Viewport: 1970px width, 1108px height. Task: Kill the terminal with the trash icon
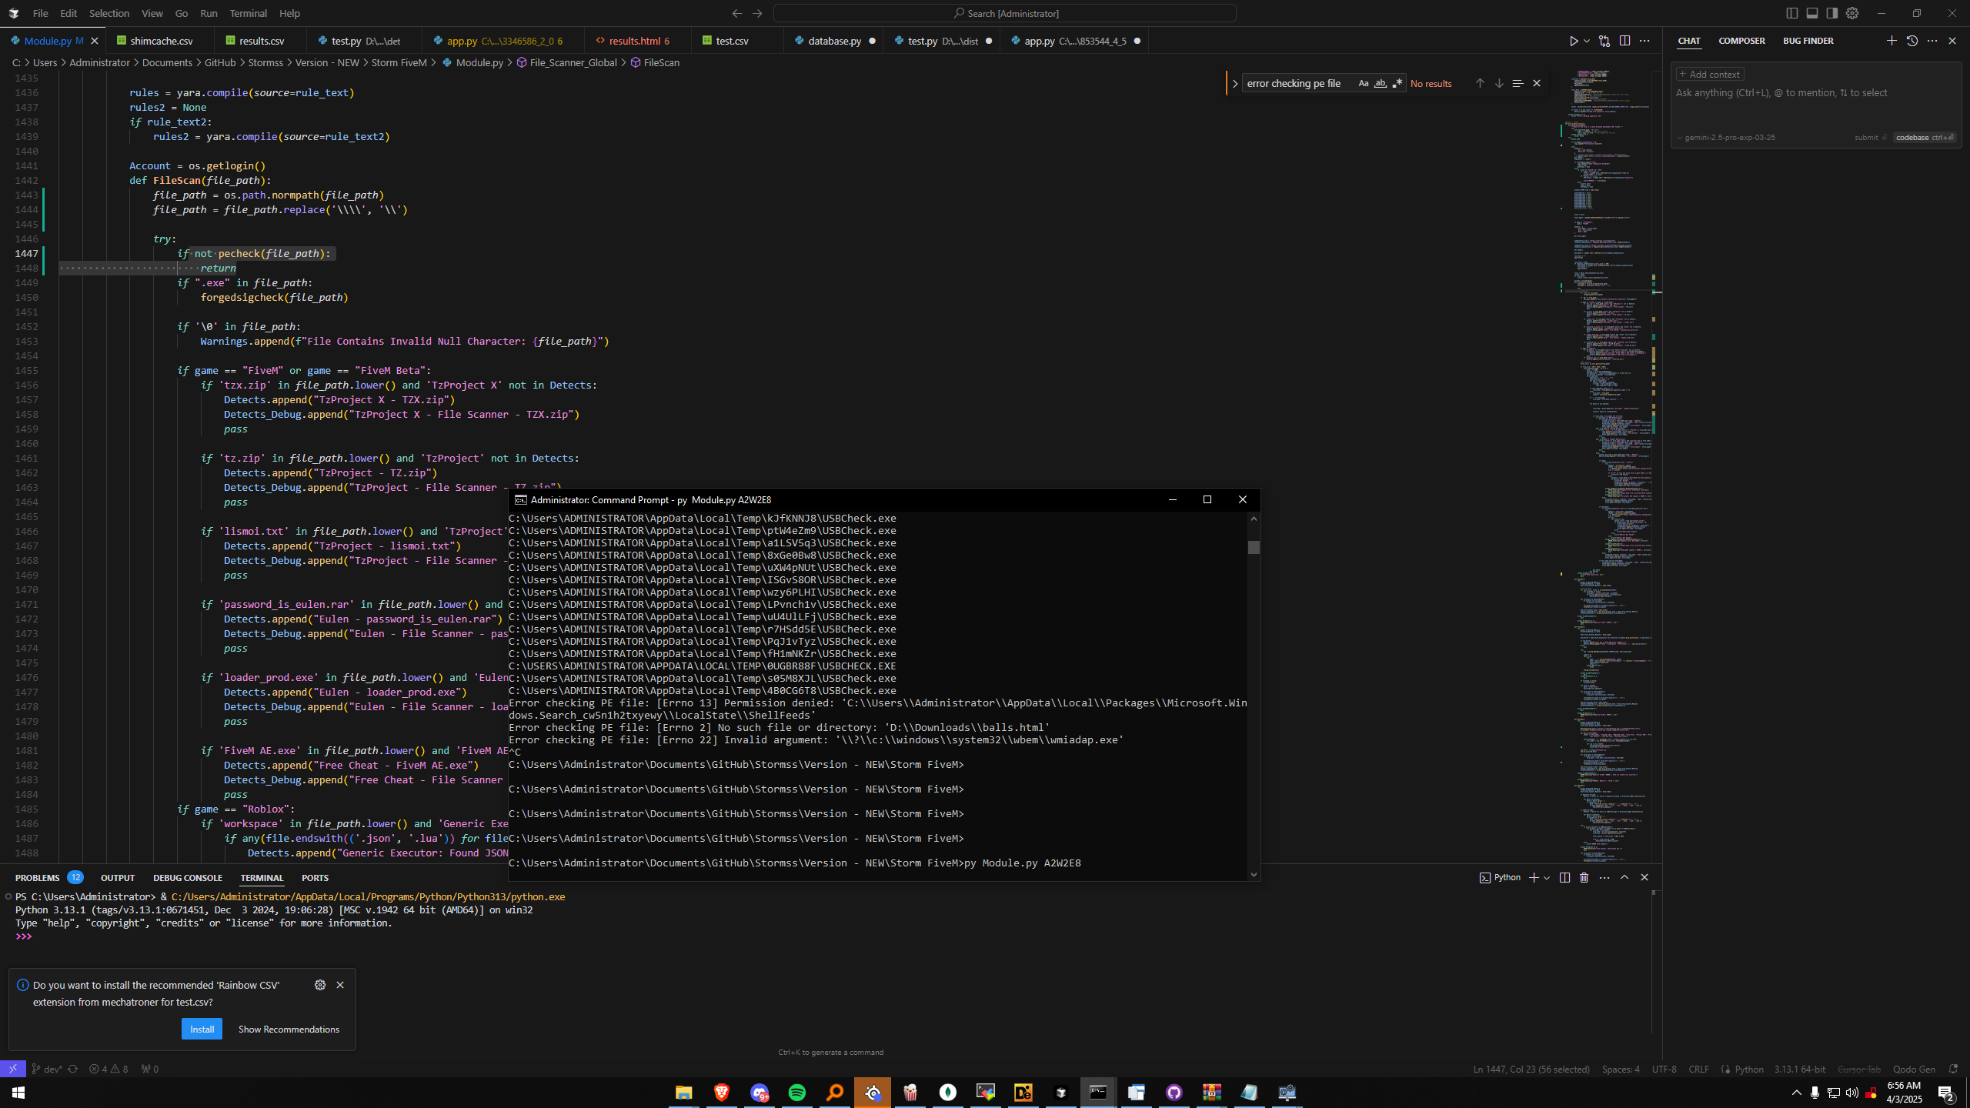tap(1584, 878)
